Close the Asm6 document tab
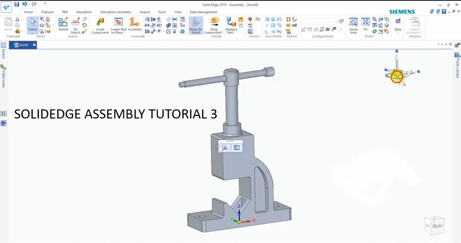461x243 pixels. click(34, 45)
